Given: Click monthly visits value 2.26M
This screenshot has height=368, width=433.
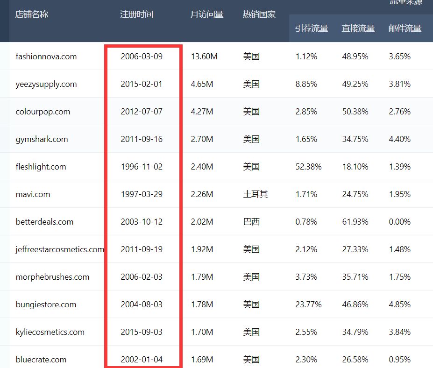Looking at the screenshot, I should [202, 194].
